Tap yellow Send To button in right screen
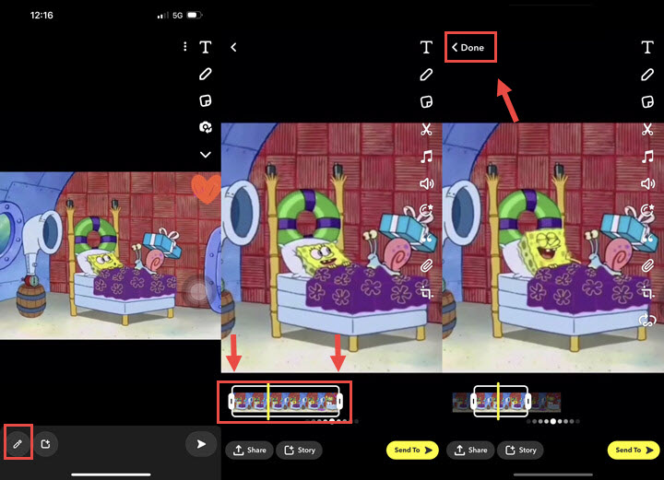This screenshot has width=664, height=480. point(634,450)
